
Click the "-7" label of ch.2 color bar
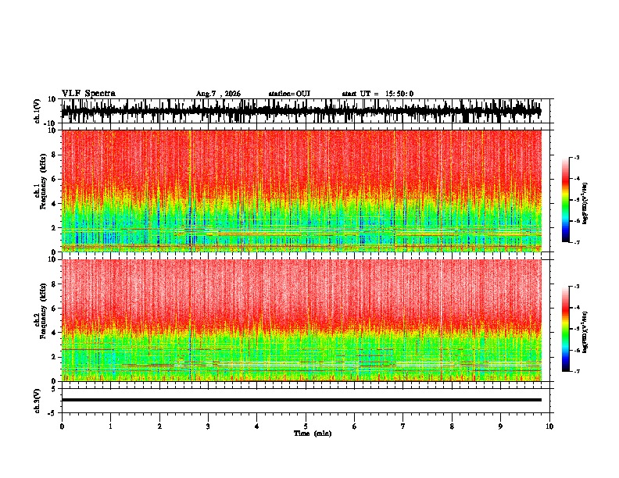click(x=577, y=371)
